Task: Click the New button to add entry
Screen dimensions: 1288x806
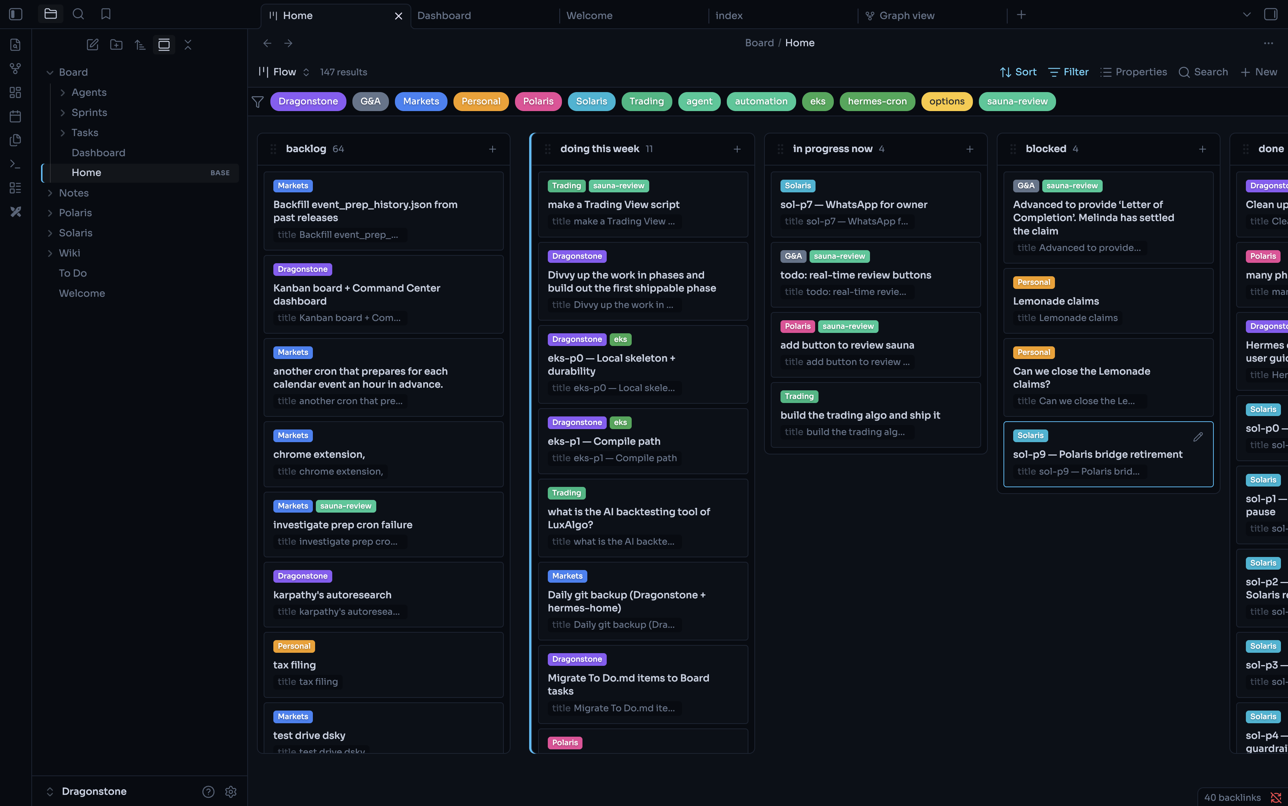Action: pos(1259,72)
